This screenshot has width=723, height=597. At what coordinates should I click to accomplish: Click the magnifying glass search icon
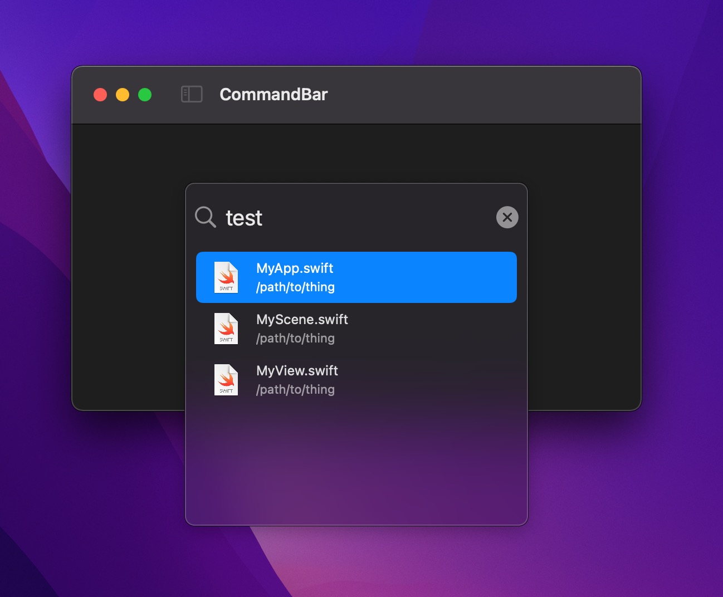(x=206, y=217)
